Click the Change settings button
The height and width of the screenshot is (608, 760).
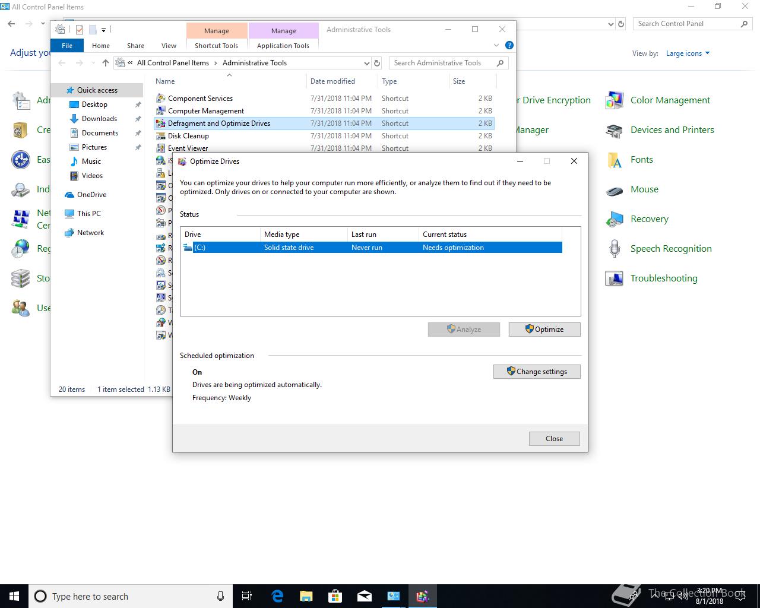pyautogui.click(x=537, y=372)
